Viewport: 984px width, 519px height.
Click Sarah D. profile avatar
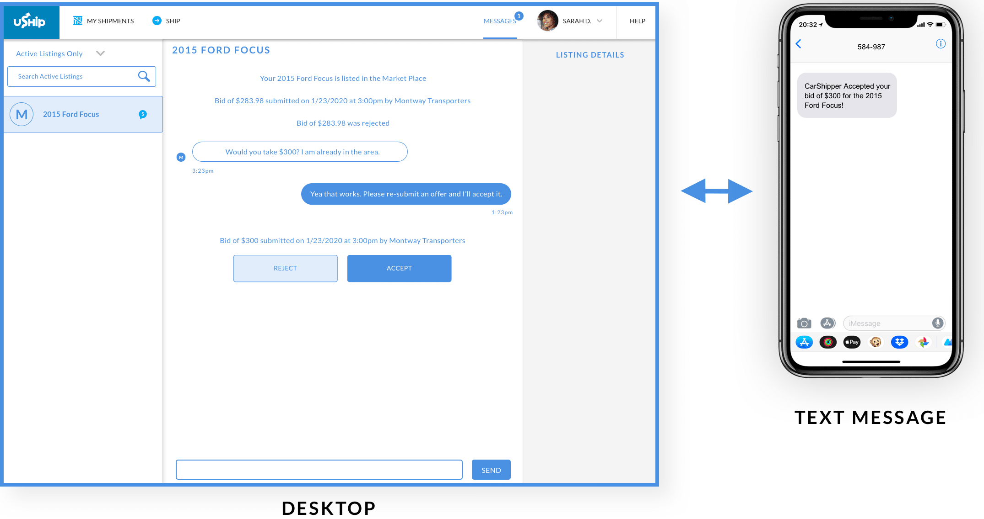click(x=547, y=21)
